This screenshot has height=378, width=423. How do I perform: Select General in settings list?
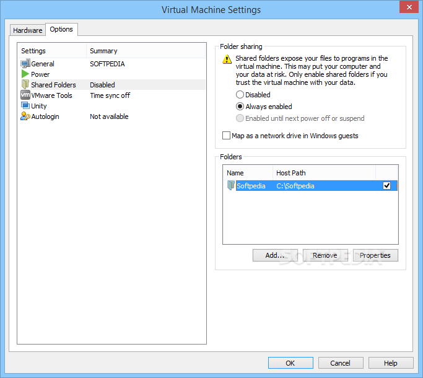tap(111, 63)
